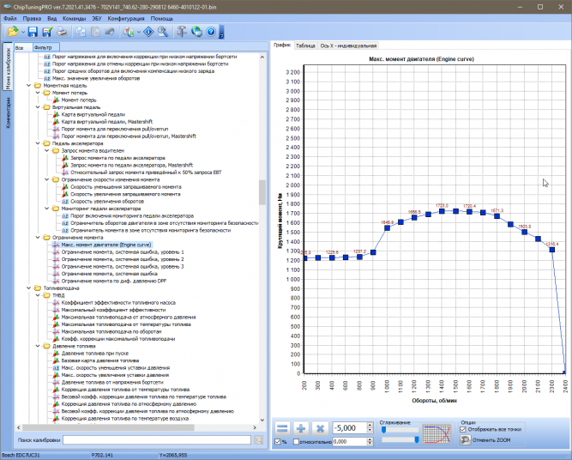Open the Конфигурация menu
Image resolution: width=572 pixels, height=460 pixels.
(126, 18)
